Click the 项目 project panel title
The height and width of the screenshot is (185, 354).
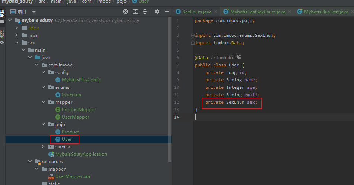coord(22,12)
